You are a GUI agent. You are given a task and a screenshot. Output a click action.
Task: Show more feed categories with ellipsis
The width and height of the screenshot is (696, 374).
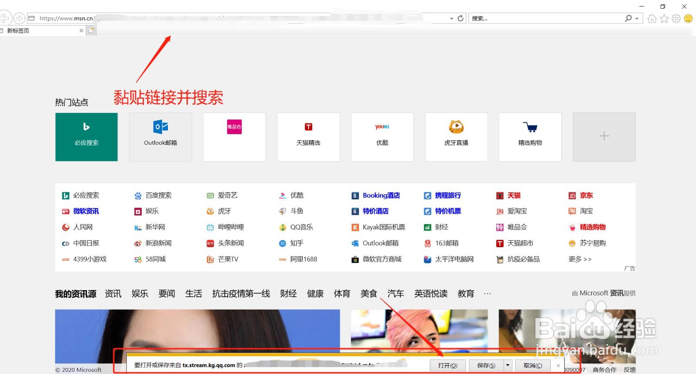[487, 294]
